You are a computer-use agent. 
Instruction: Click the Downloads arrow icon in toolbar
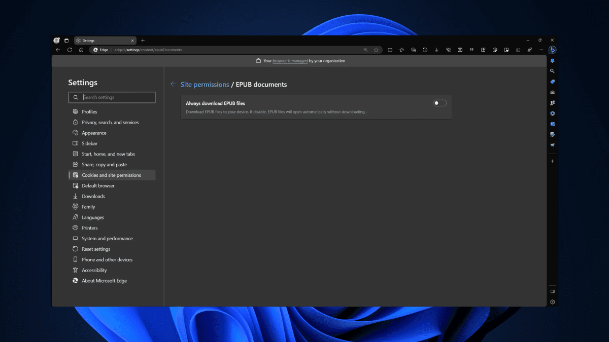[436, 50]
